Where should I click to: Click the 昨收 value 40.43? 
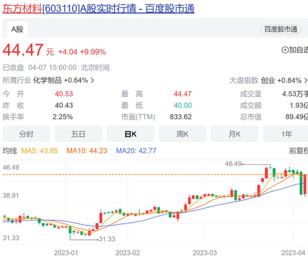[x=64, y=106]
